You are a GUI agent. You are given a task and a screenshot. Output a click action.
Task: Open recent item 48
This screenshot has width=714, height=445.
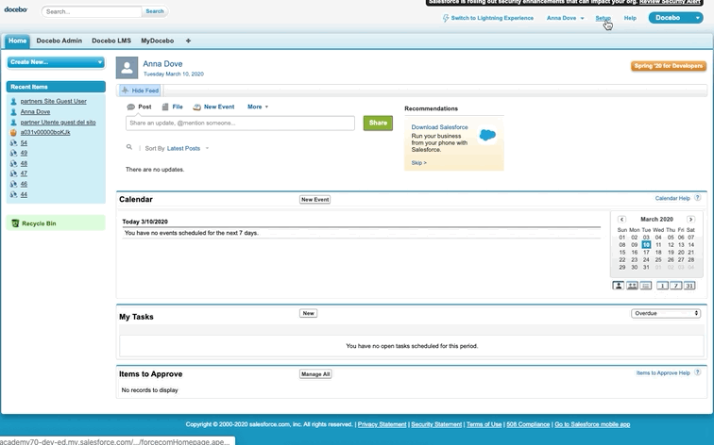click(24, 164)
